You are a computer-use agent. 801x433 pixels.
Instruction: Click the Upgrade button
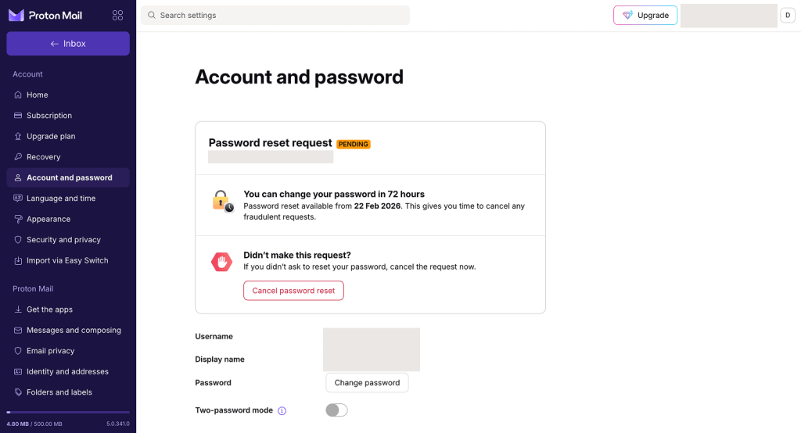point(645,16)
